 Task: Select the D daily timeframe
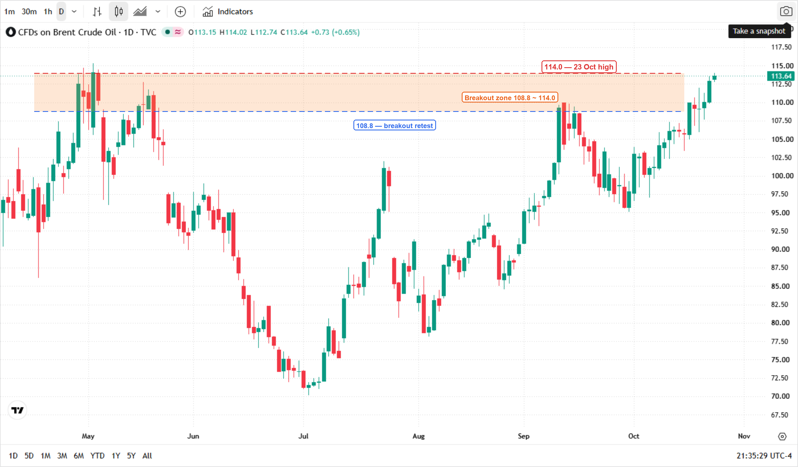click(62, 12)
